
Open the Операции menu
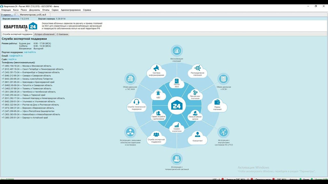(6, 10)
